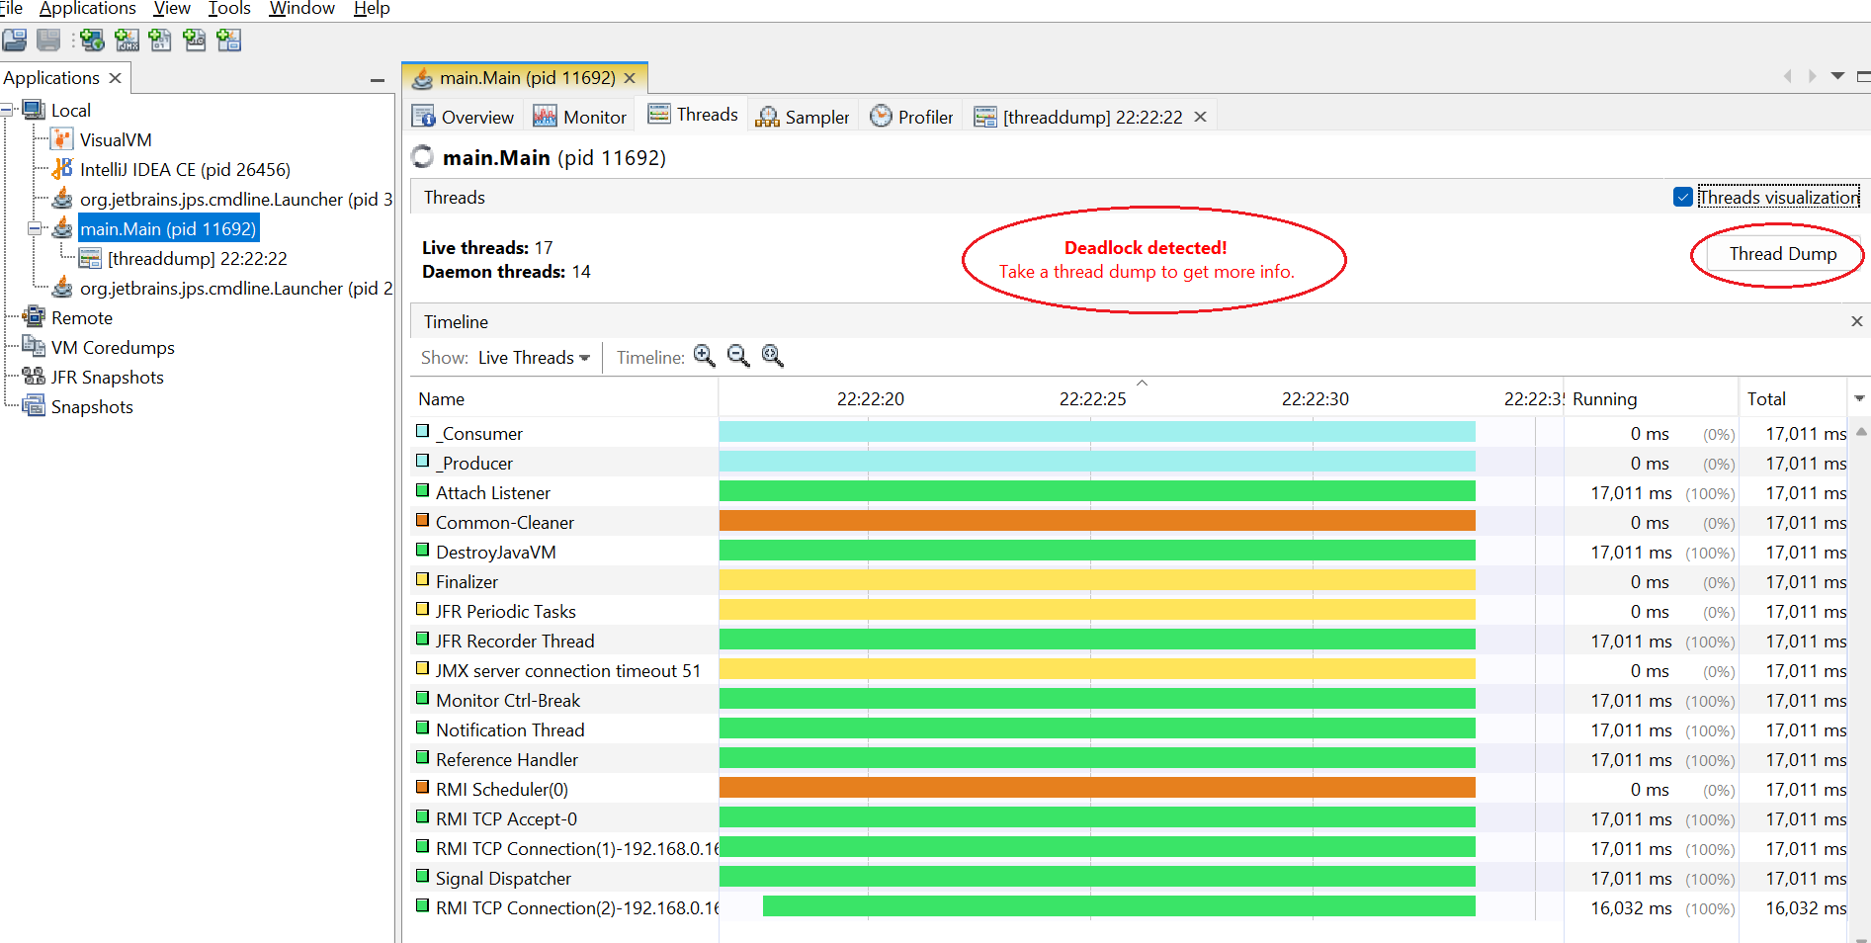The image size is (1871, 943).
Task: Collapse the main.Main node in Applications tree
Action: pyautogui.click(x=37, y=227)
